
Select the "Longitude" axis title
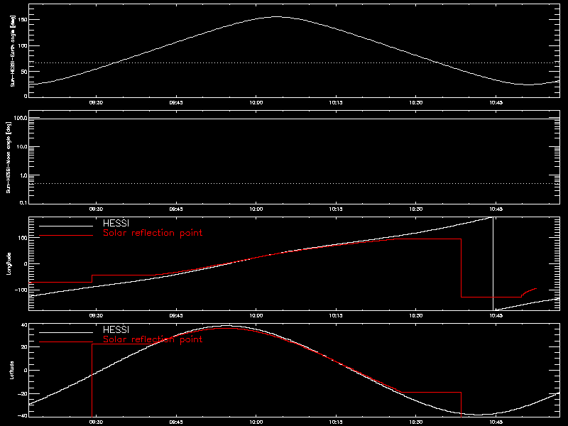click(x=9, y=263)
